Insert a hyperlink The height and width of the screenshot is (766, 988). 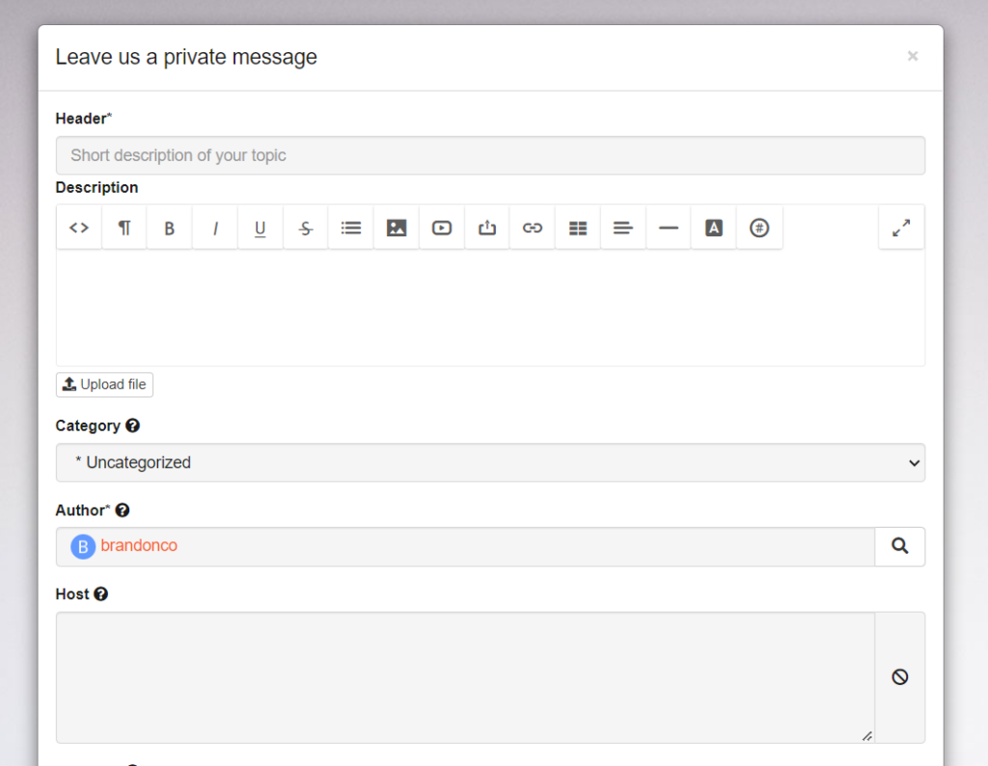(x=533, y=228)
